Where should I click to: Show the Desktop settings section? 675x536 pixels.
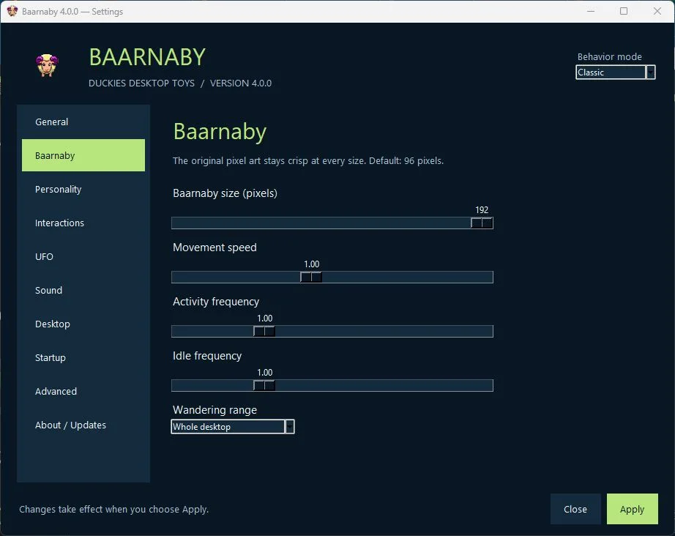(x=83, y=324)
